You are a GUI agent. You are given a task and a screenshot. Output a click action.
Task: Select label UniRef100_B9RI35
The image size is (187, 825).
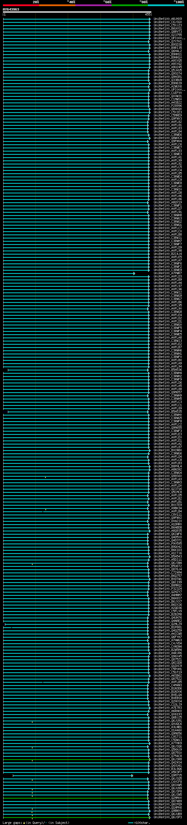pos(168,48)
